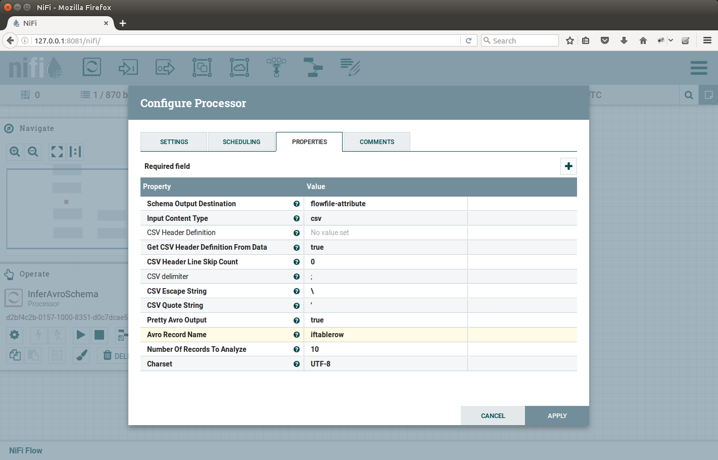Open the Comments tab

tap(376, 142)
